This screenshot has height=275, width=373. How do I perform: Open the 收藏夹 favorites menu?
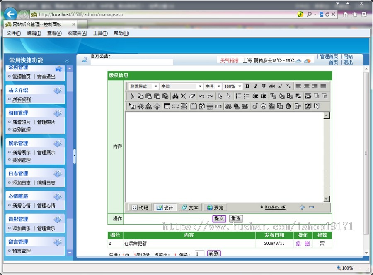pos(78,33)
